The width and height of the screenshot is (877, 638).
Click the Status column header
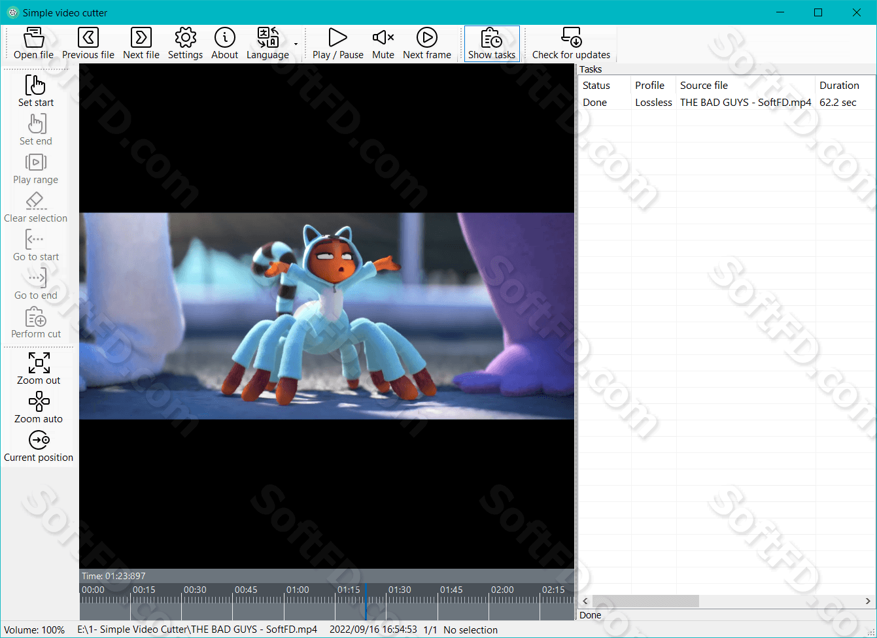(x=604, y=86)
